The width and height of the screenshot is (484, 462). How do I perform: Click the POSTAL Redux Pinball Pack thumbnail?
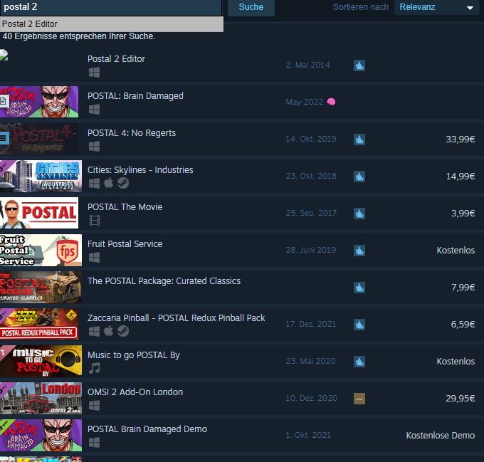[x=41, y=324]
